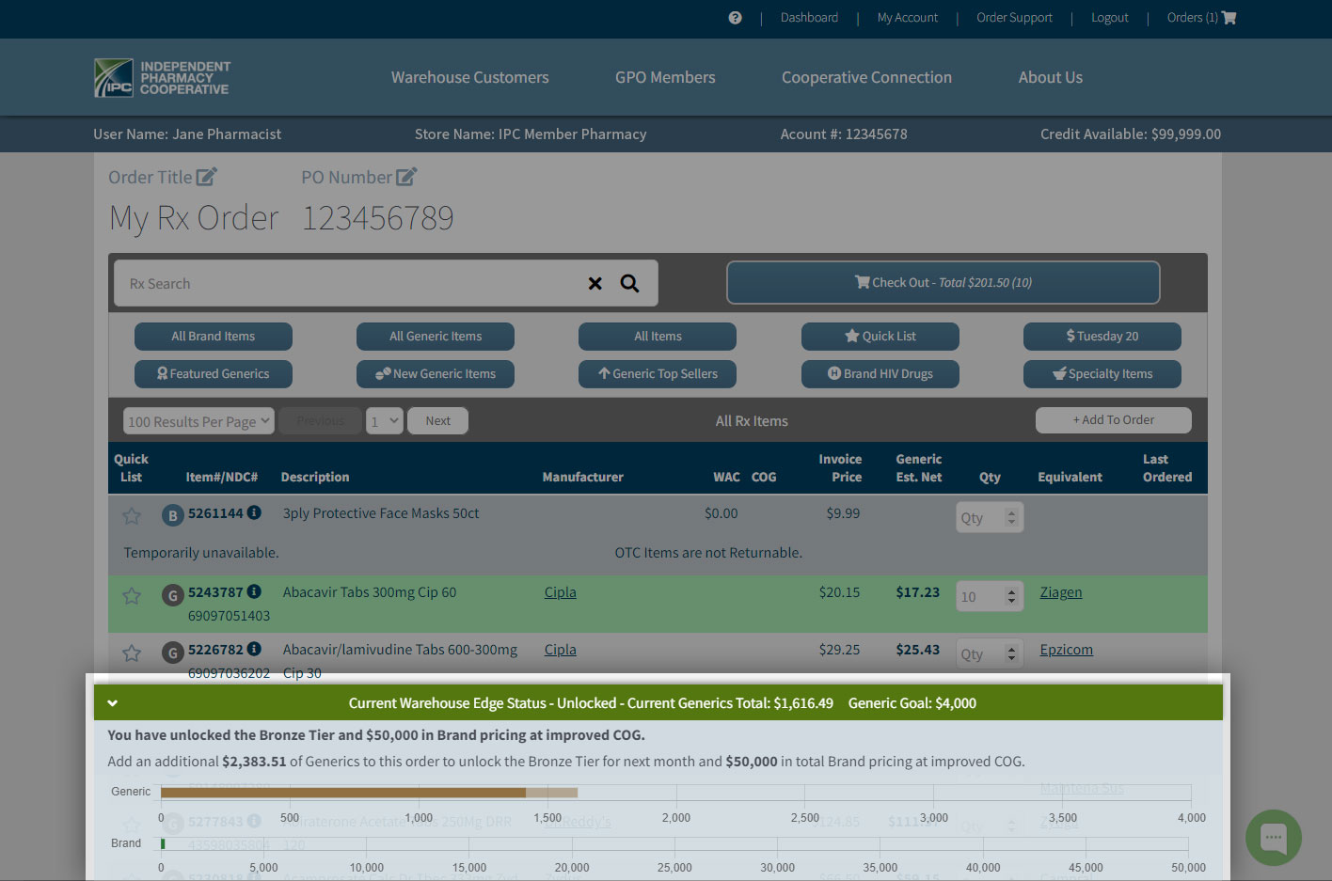Image resolution: width=1332 pixels, height=881 pixels.
Task: Show Generic Top Sellers
Action: [x=658, y=374]
